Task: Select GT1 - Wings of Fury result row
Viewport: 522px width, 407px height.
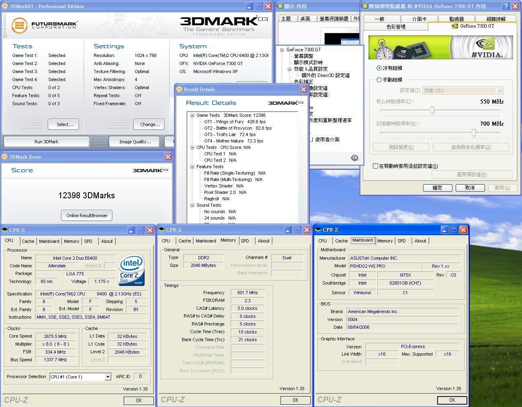Action: 235,122
